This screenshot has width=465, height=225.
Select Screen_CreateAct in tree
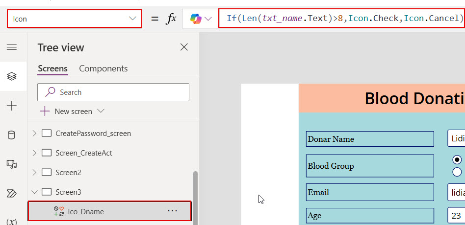pyautogui.click(x=83, y=153)
